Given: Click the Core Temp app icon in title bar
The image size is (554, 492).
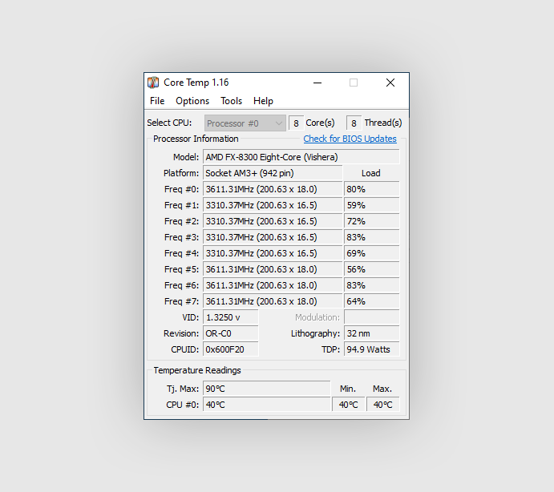Looking at the screenshot, I should pos(153,83).
